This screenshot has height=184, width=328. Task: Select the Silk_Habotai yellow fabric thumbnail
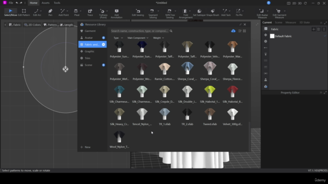point(210,91)
